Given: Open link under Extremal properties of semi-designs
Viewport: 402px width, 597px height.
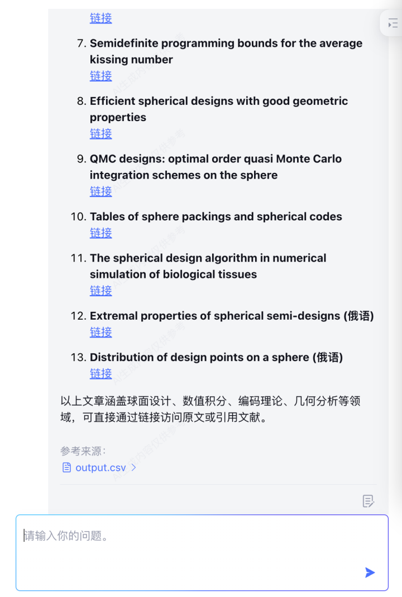Looking at the screenshot, I should pos(101,332).
